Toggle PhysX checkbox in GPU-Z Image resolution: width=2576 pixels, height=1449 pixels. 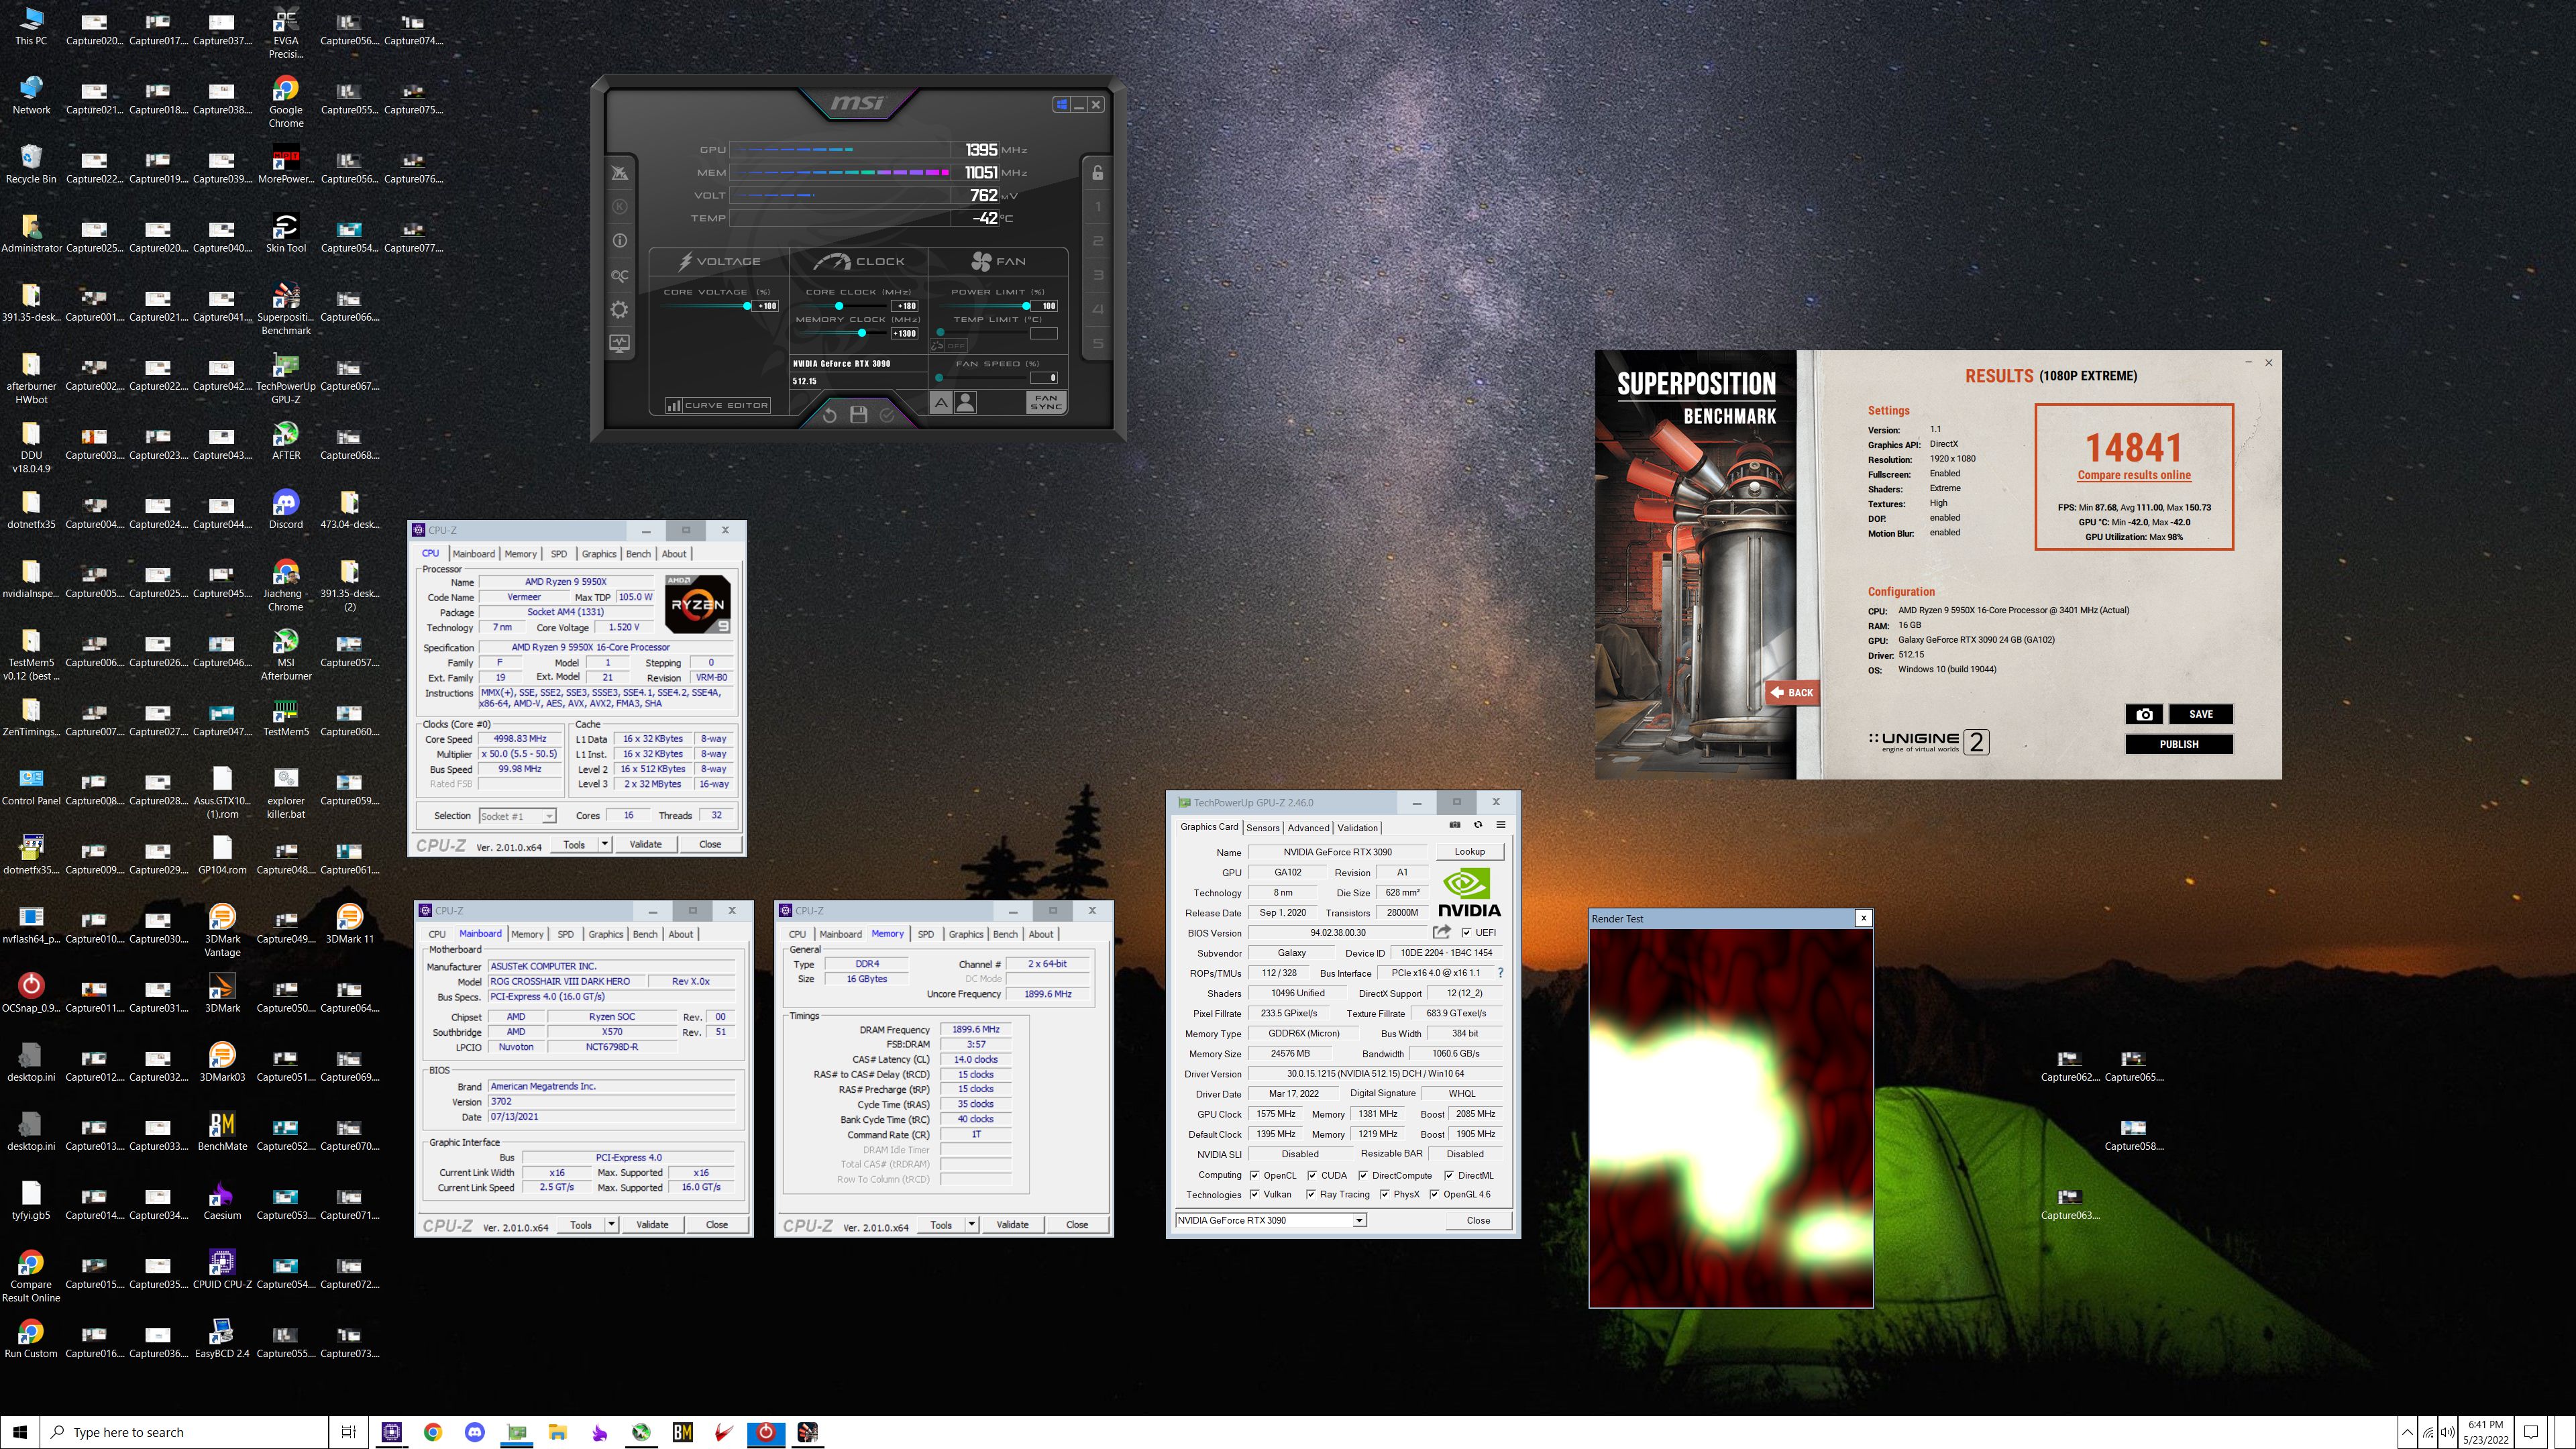click(1384, 1194)
